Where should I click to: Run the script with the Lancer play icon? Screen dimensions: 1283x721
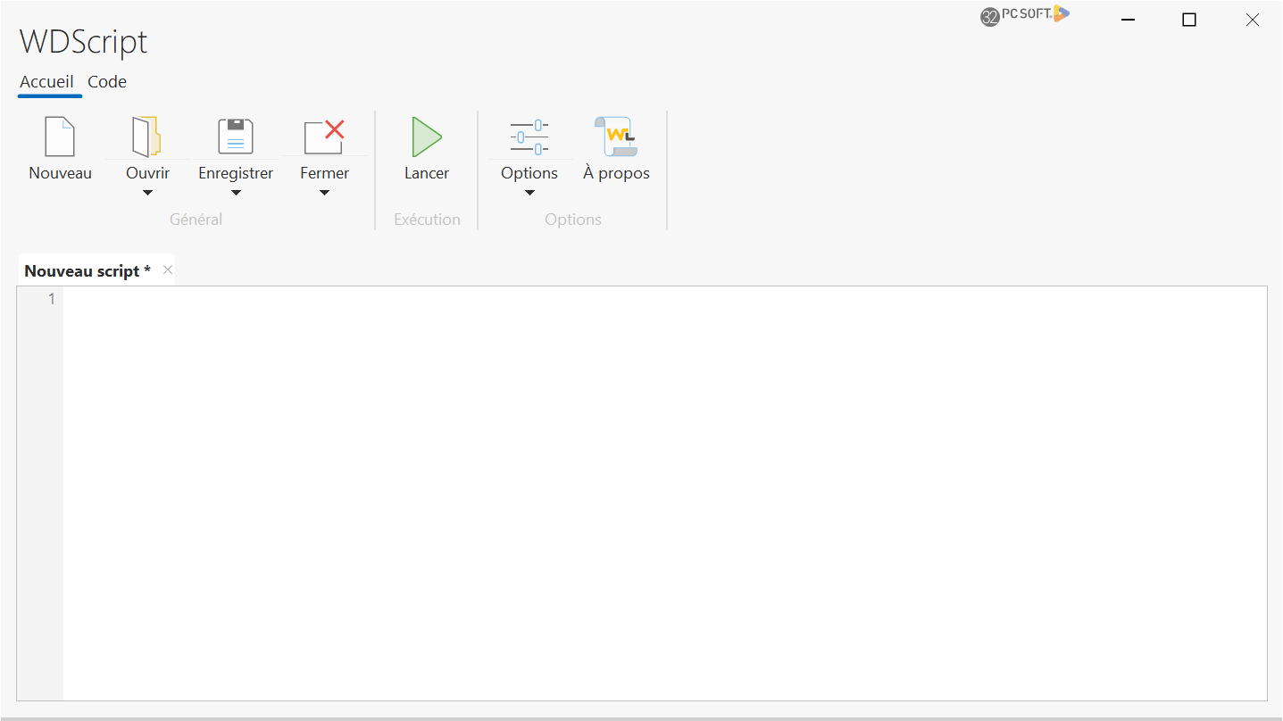[427, 137]
